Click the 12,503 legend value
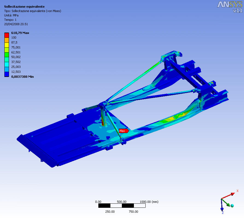Viewport: 244px width, 219px height. click(16, 72)
